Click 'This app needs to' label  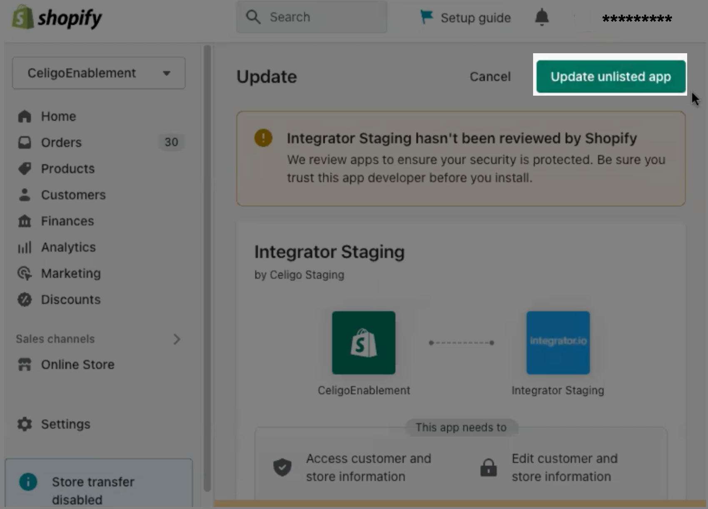[x=461, y=427]
